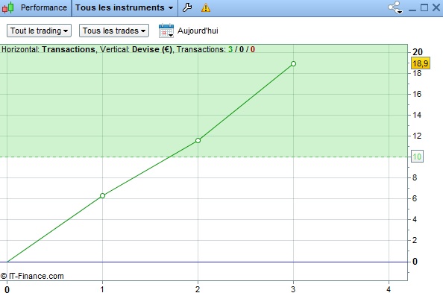Open the 'Tout le trading' dropdown
Image resolution: width=443 pixels, height=293 pixels.
click(x=39, y=31)
